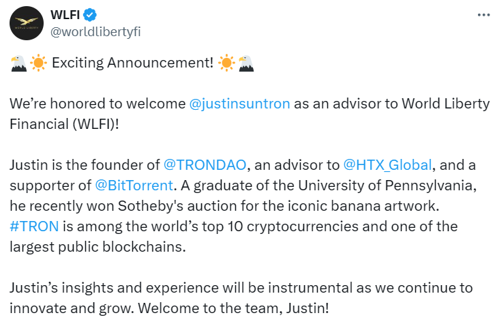
Task: Click the sun emoji before 'Exciting Announcement!'
Action: 38,63
